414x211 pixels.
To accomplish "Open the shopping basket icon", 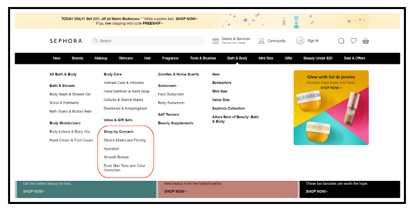I will (x=366, y=41).
